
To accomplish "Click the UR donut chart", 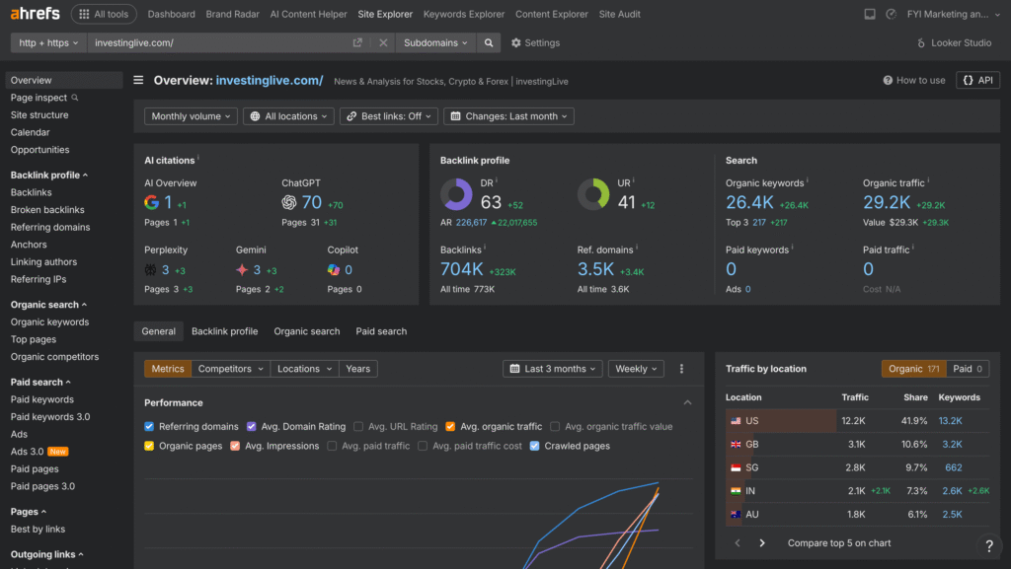I will click(x=593, y=194).
